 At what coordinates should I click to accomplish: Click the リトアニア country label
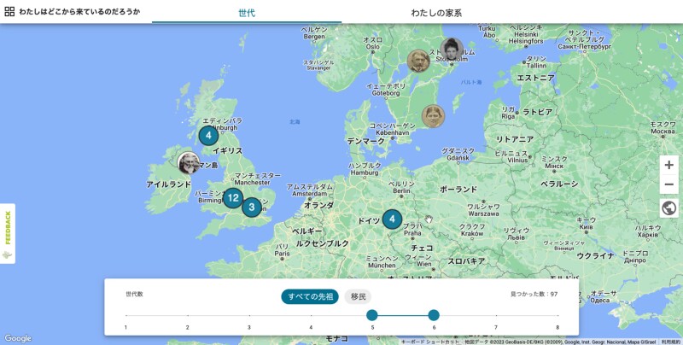tap(515, 139)
